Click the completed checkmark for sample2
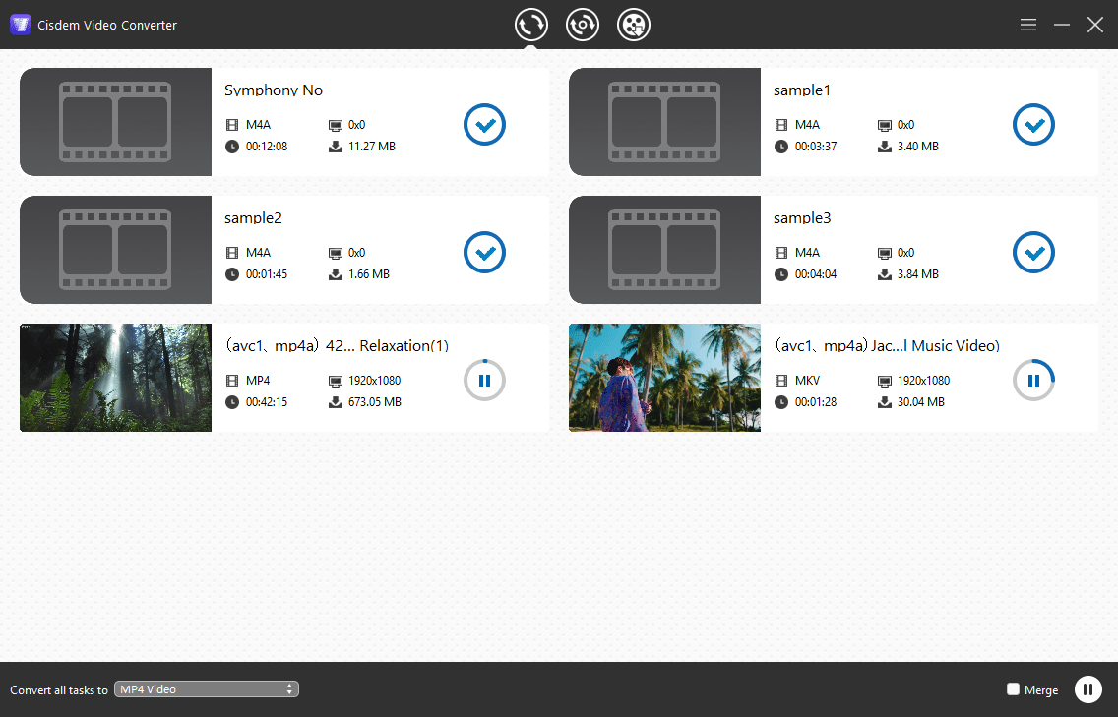The height and width of the screenshot is (717, 1118). (x=484, y=252)
